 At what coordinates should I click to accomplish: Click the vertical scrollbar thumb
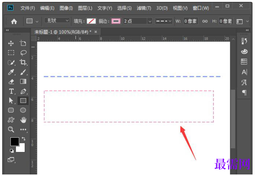tap(233, 119)
